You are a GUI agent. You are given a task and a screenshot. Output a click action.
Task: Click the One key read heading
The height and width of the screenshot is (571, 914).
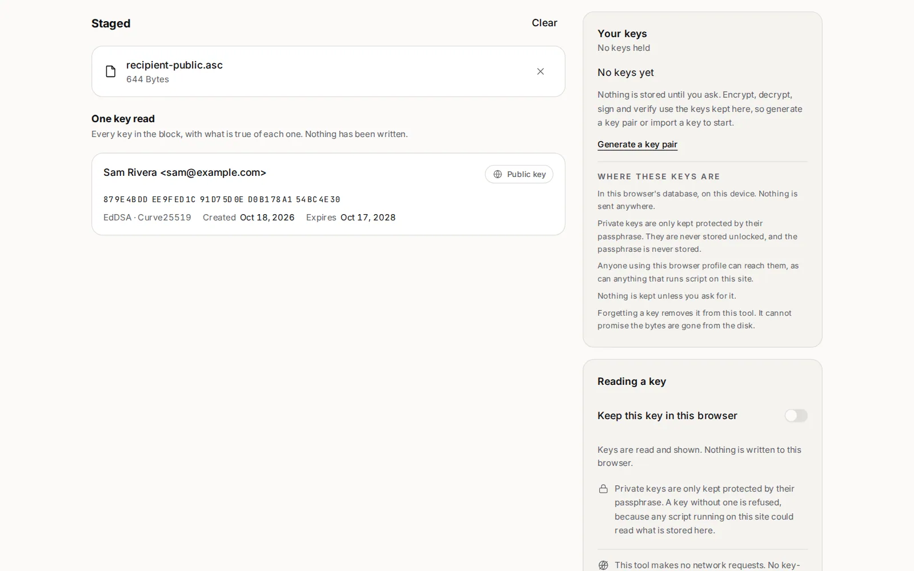[123, 119]
